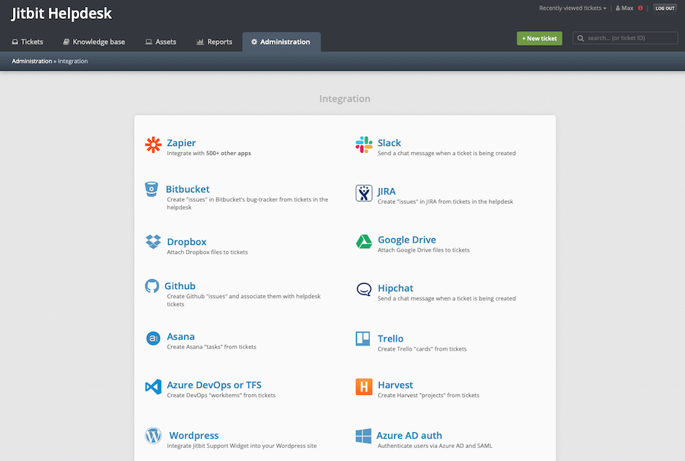The width and height of the screenshot is (685, 461).
Task: Open the Wordpress integration link
Action: (194, 435)
